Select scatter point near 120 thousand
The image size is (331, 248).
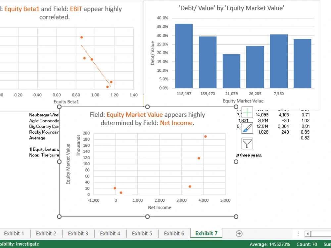pos(199,158)
